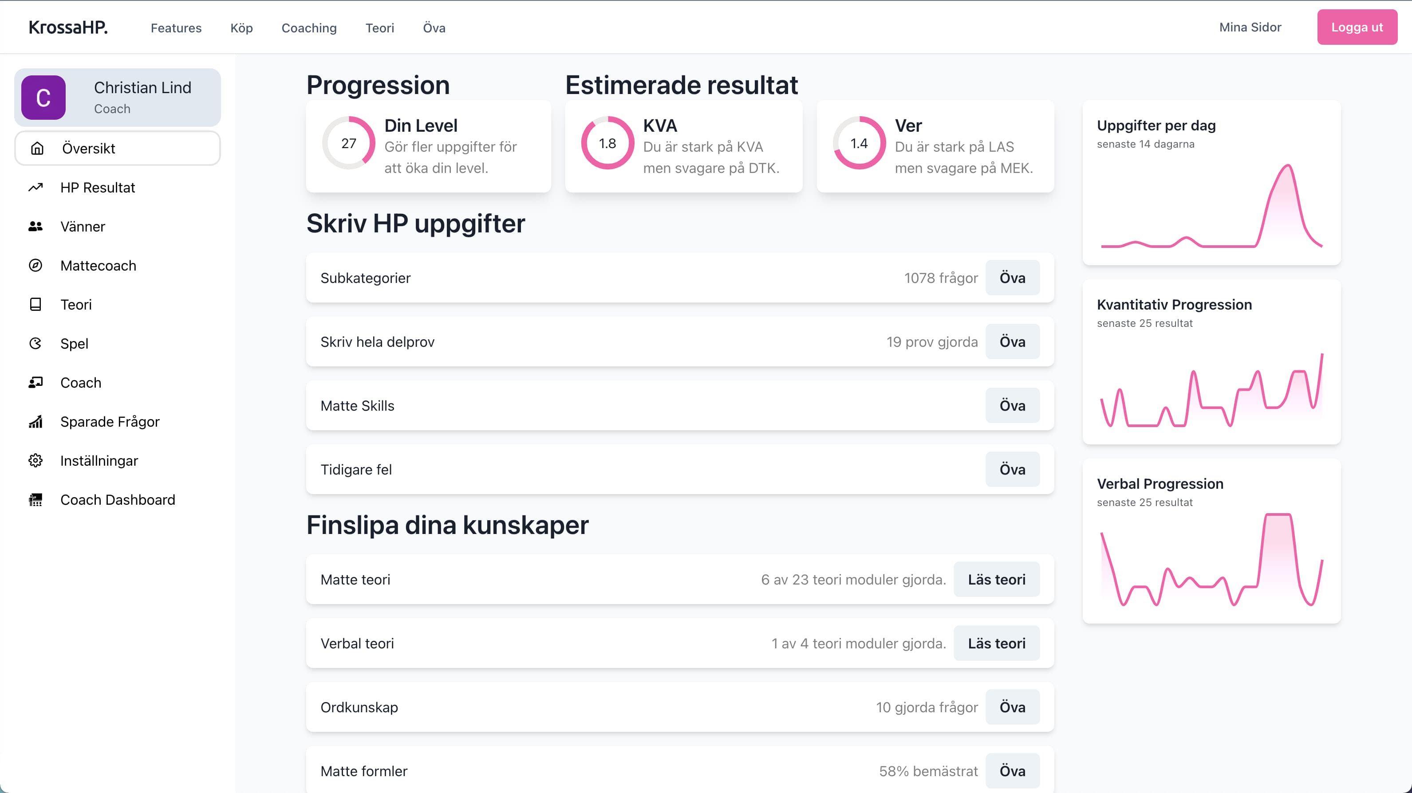This screenshot has width=1412, height=793.
Task: Select the HP Resultat trend icon
Action: pos(35,187)
